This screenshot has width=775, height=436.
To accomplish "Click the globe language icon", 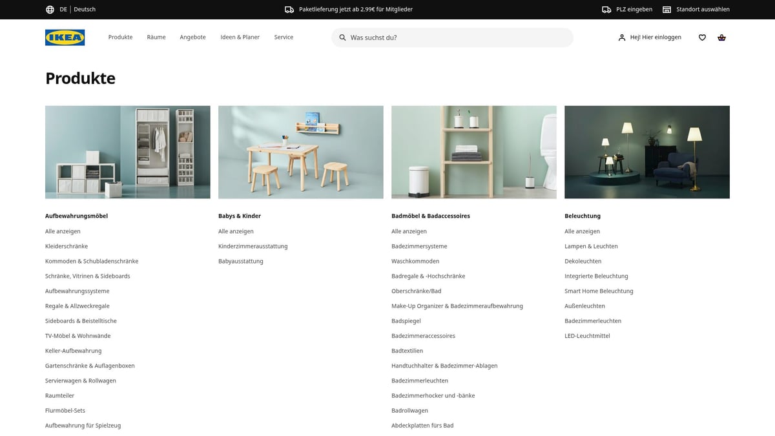I will [x=50, y=9].
